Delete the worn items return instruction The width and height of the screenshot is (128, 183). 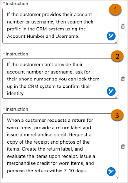click(x=123, y=147)
